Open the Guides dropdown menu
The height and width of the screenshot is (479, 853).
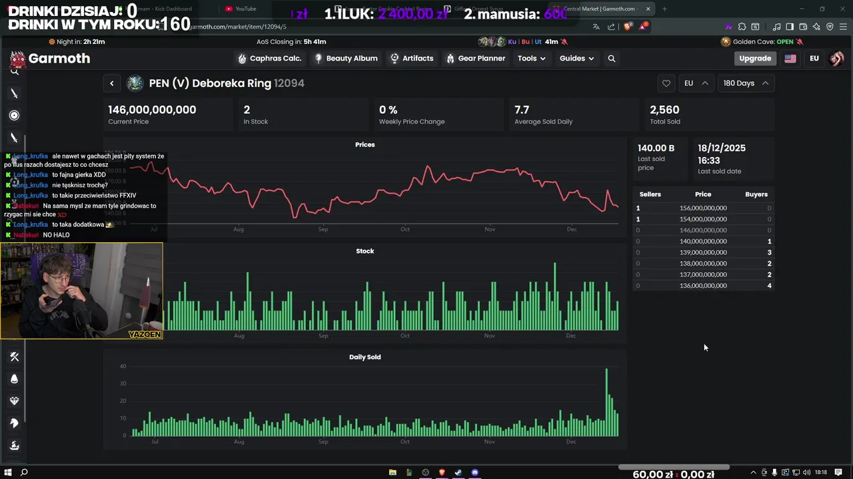(576, 59)
